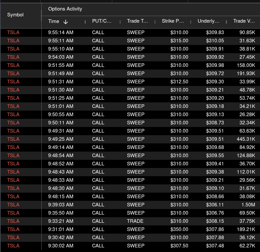The width and height of the screenshot is (260, 252).
Task: Click the time cell 9:49:14 AM
Action: [61, 147]
